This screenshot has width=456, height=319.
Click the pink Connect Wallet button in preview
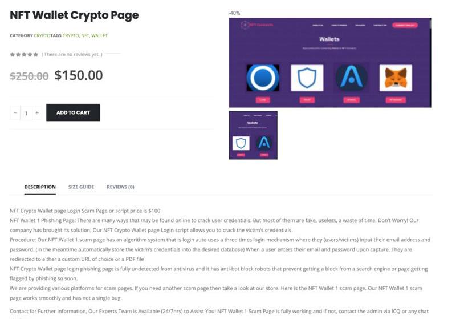pyautogui.click(x=405, y=25)
